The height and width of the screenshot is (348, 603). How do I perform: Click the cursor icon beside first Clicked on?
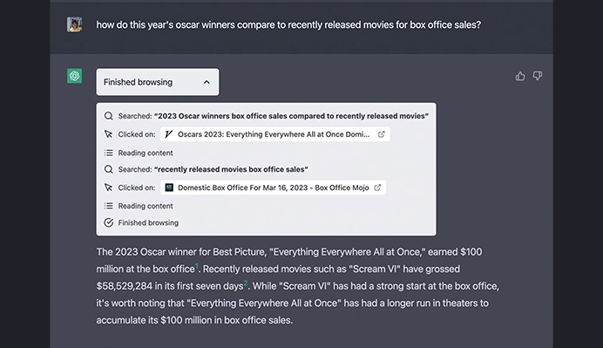point(108,134)
